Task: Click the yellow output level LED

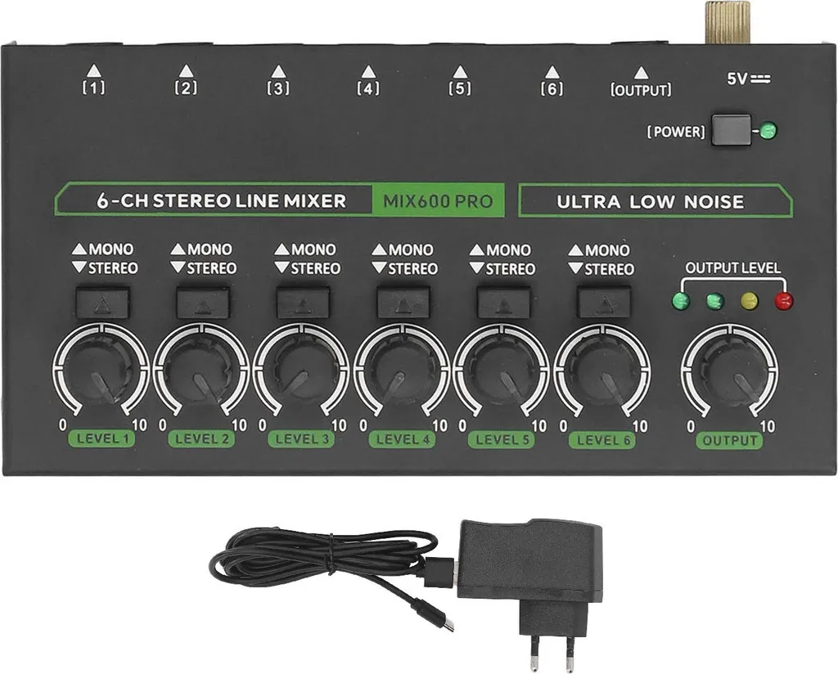Action: tap(750, 301)
